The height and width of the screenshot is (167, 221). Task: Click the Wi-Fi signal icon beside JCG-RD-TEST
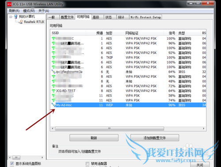click(x=53, y=91)
